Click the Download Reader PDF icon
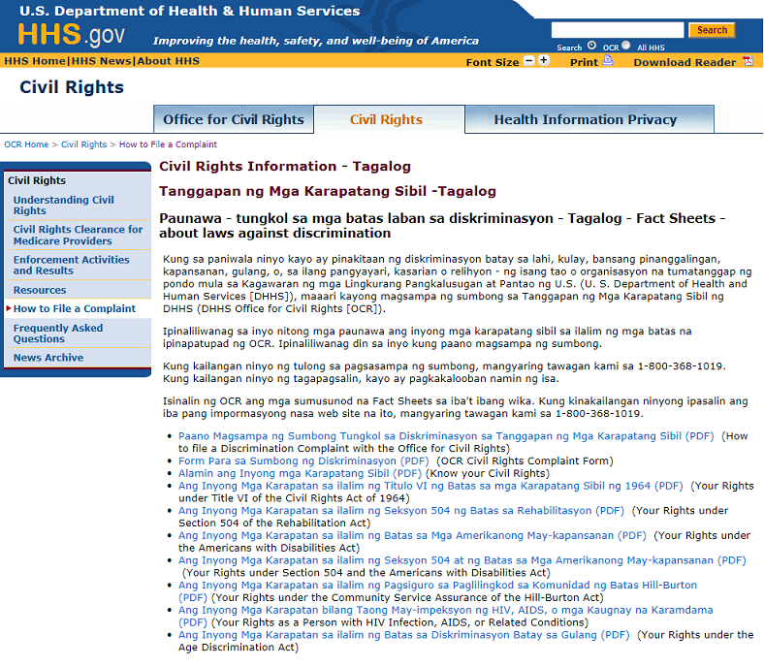The image size is (764, 667). pos(748,61)
